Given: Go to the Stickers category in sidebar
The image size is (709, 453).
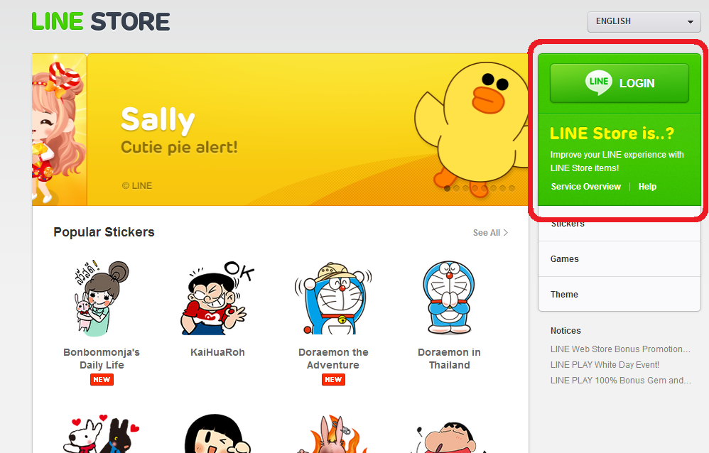Looking at the screenshot, I should (568, 224).
